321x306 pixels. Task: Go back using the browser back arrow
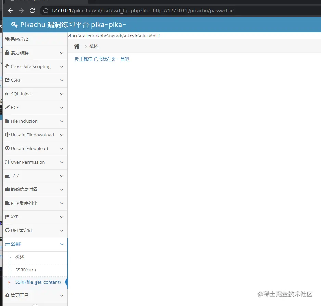click(10, 11)
